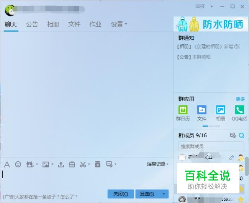Click the group avatar at top left
Screen dimensions: 249x203
pyautogui.click(x=10, y=10)
